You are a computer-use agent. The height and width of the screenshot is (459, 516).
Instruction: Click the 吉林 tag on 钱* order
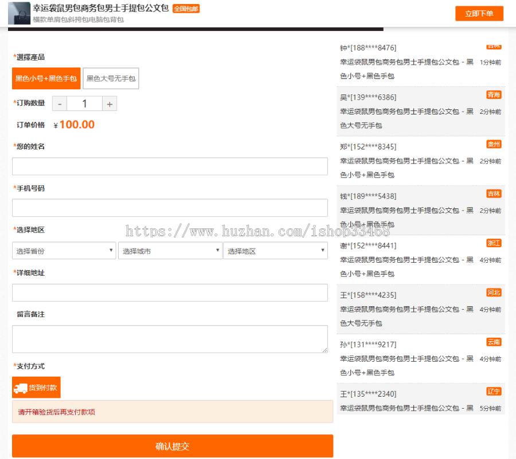tap(494, 193)
